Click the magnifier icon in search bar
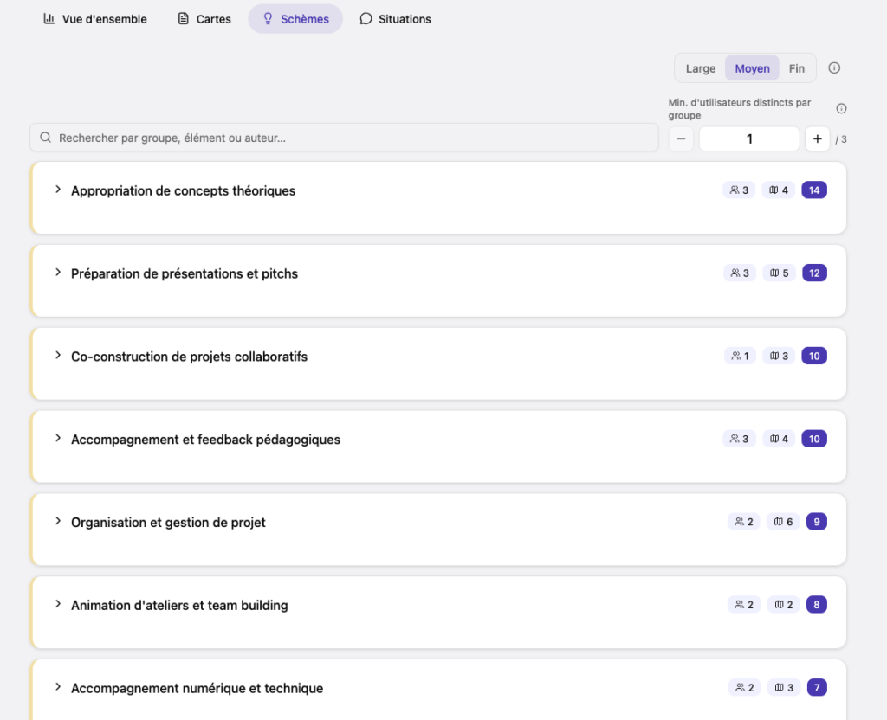887x720 pixels. click(x=45, y=138)
